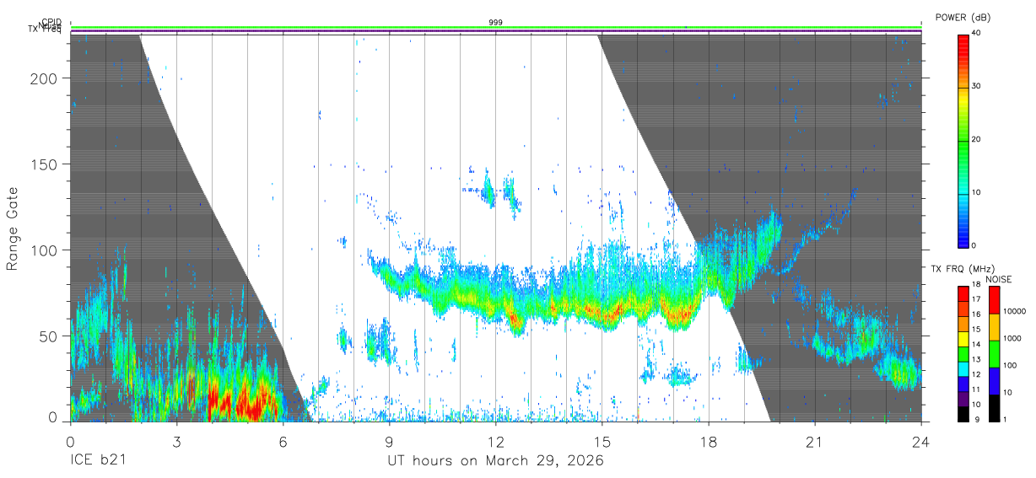Viewport: 1036px width, 478px height.
Task: Click the "NOISE" legend title
Action: click(998, 279)
